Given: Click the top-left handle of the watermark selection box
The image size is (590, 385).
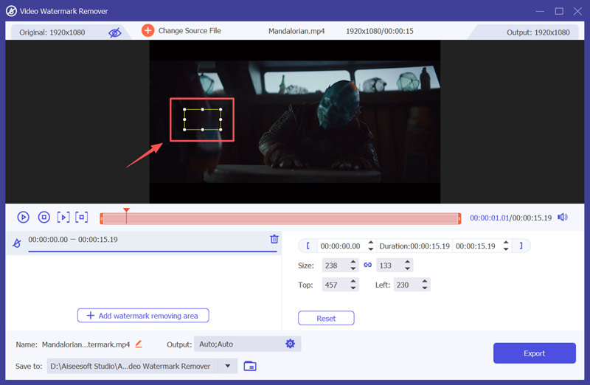Looking at the screenshot, I should pyautogui.click(x=184, y=109).
